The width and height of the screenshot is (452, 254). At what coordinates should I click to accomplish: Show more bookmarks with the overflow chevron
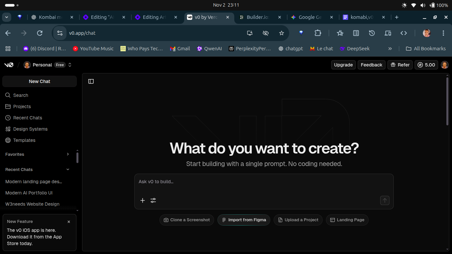coord(390,49)
